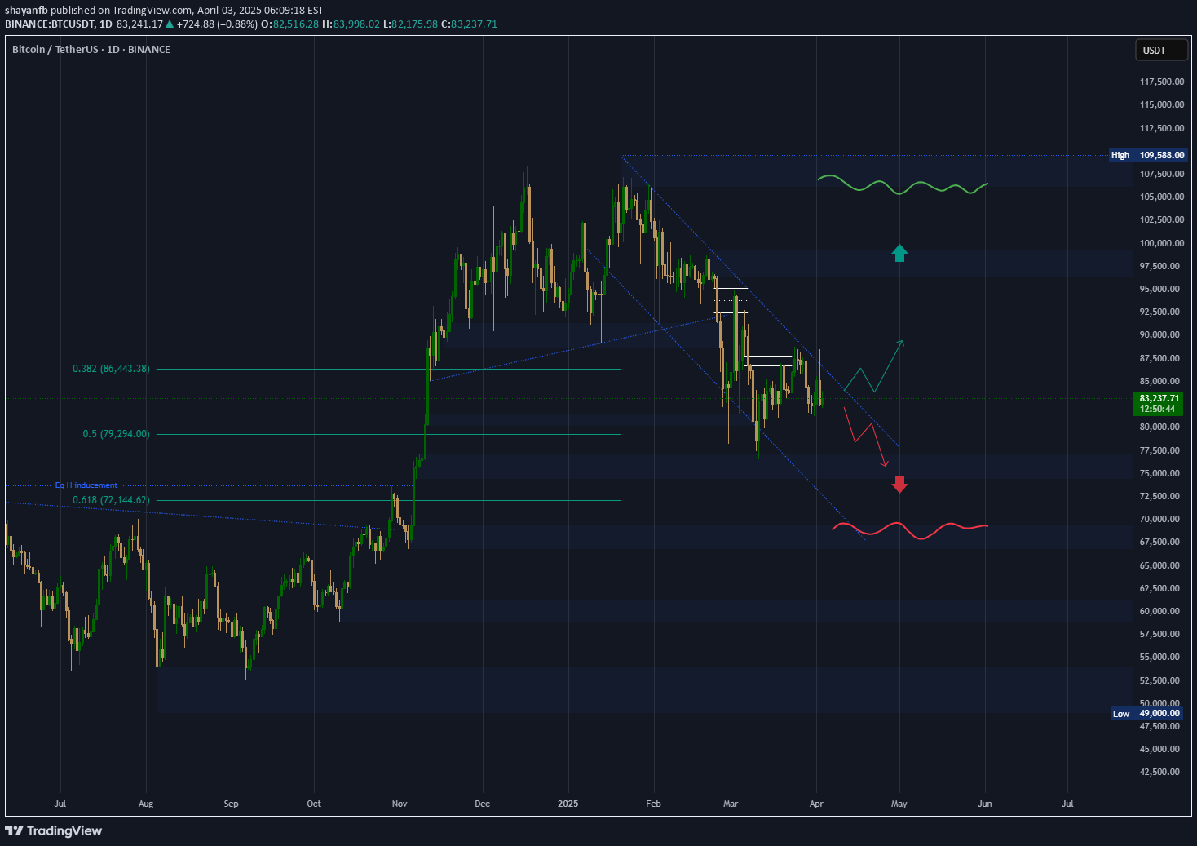Click the Feb time axis label

coord(653,804)
